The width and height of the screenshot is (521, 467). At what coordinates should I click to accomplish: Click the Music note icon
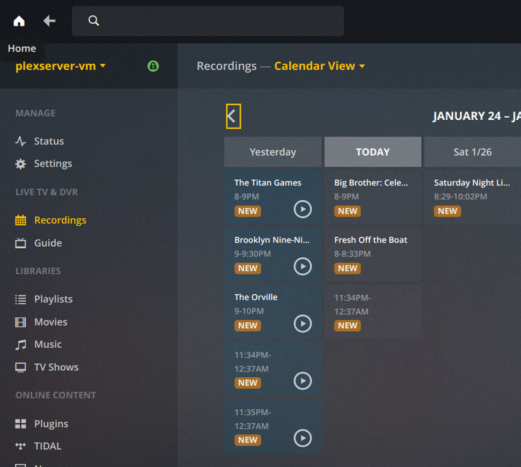tap(20, 344)
